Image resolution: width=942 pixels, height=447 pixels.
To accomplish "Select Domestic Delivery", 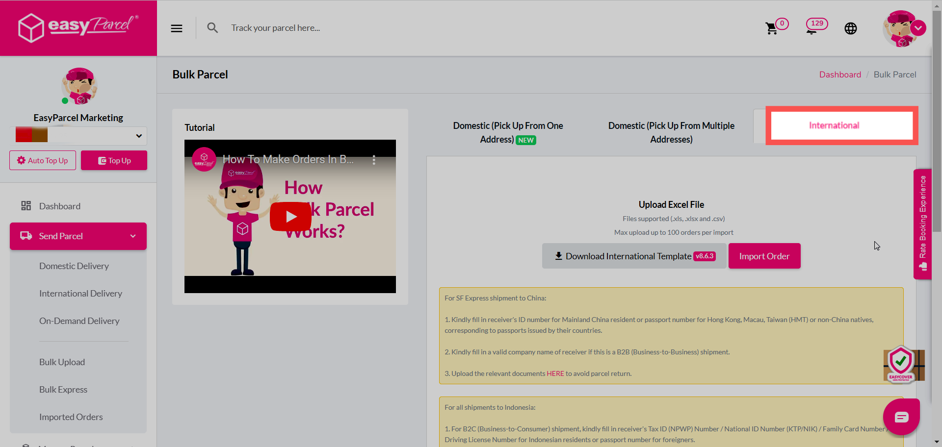I will [x=74, y=266].
